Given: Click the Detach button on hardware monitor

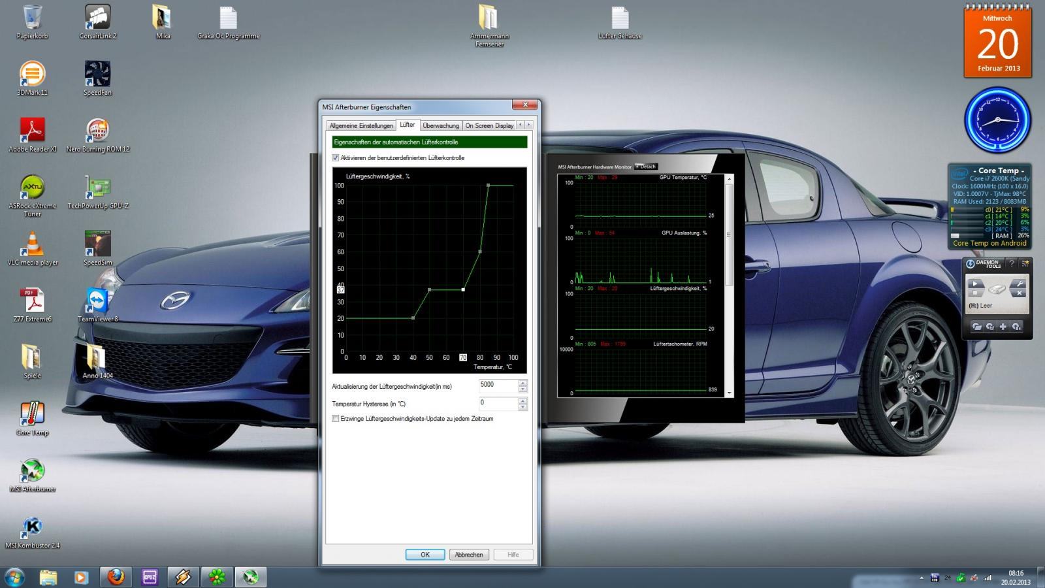Looking at the screenshot, I should coord(646,167).
